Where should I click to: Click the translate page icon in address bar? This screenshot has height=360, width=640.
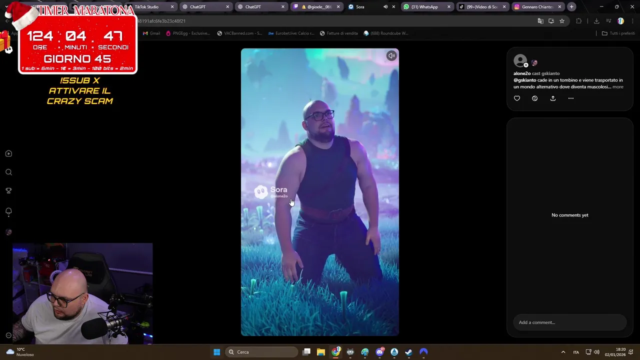point(540,21)
